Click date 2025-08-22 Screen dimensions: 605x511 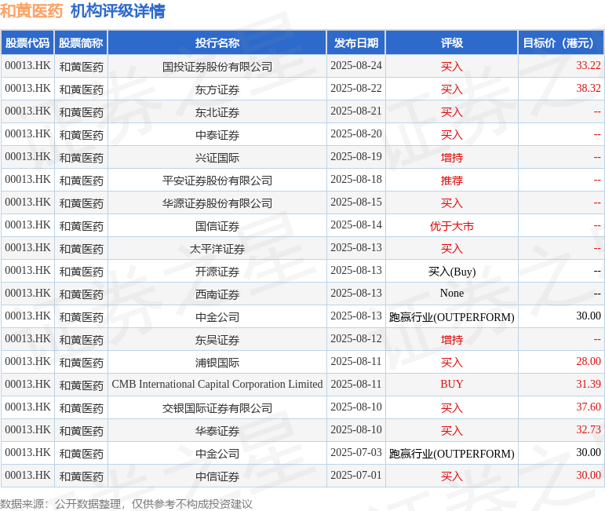(x=356, y=89)
